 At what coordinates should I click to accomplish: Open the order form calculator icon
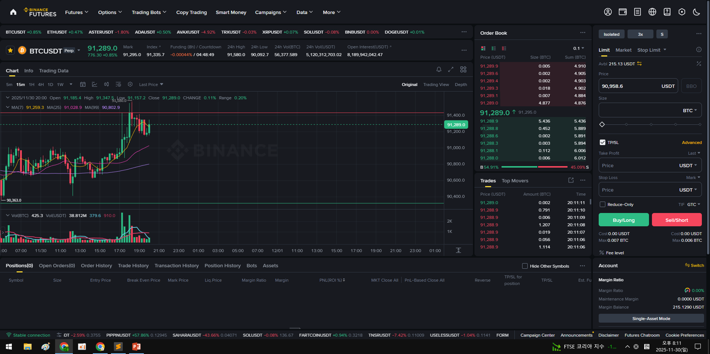pos(699,64)
